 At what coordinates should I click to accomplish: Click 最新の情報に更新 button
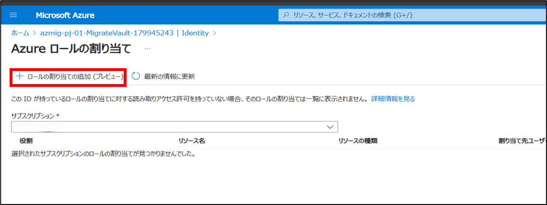tap(163, 76)
